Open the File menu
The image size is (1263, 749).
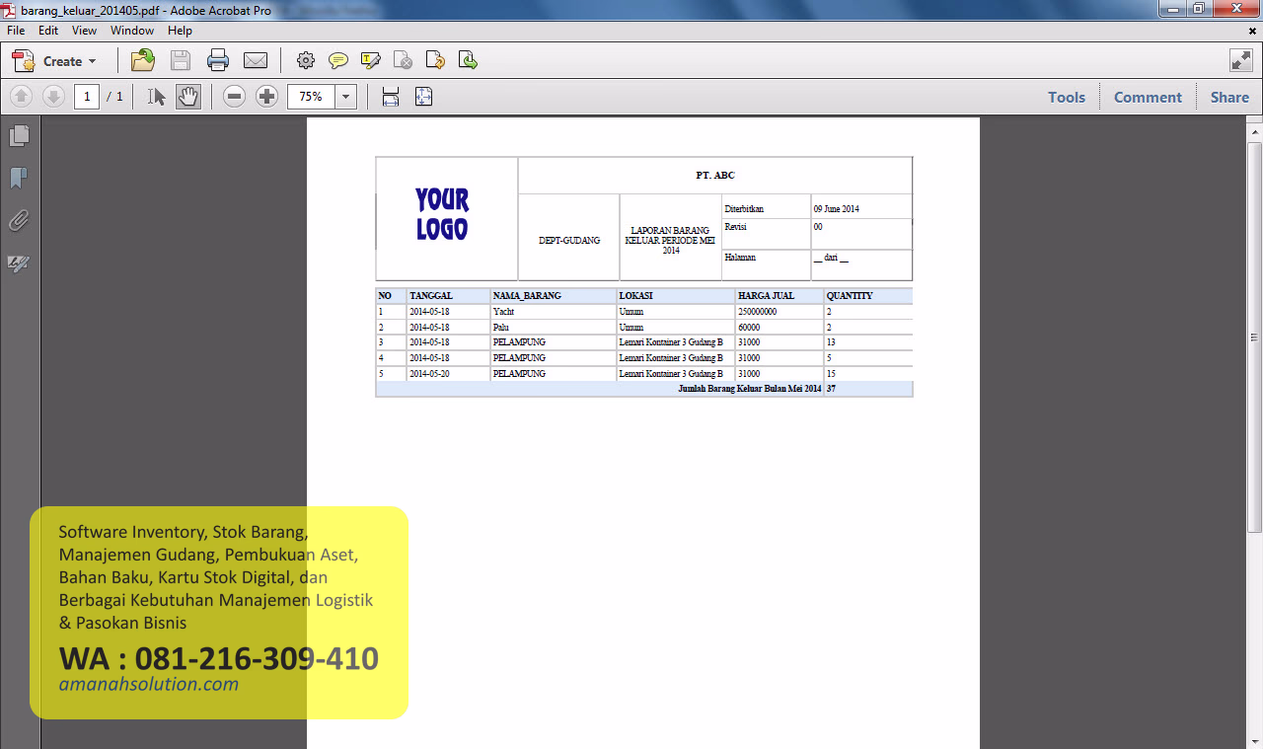pos(16,31)
